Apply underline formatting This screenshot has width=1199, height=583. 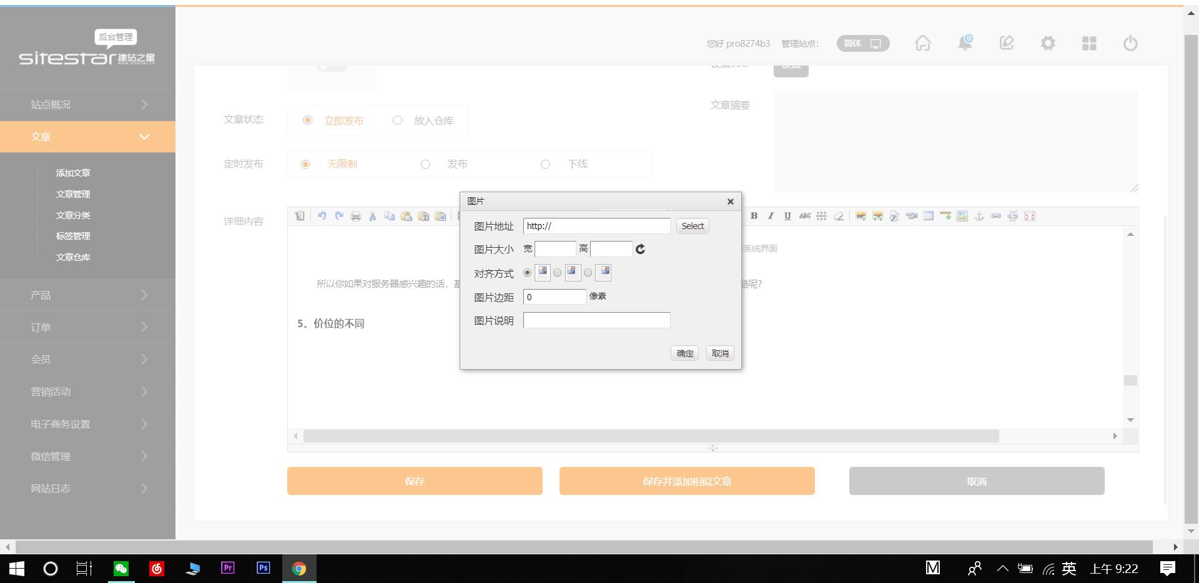tap(787, 216)
